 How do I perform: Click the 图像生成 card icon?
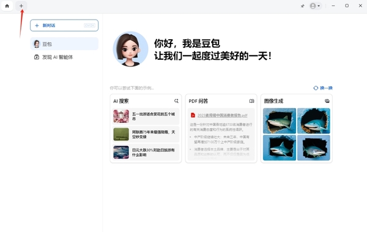[327, 101]
